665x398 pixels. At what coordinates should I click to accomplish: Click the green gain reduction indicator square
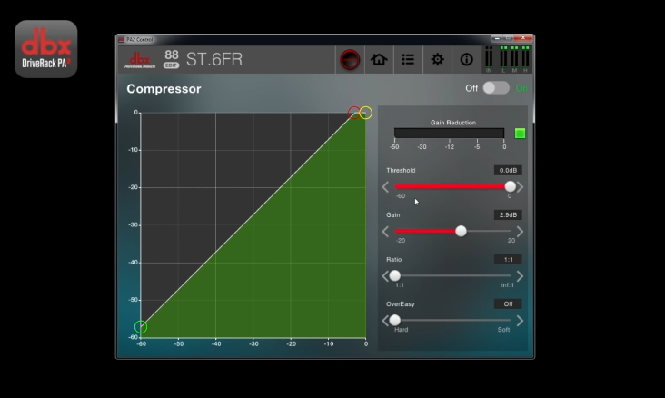point(520,134)
